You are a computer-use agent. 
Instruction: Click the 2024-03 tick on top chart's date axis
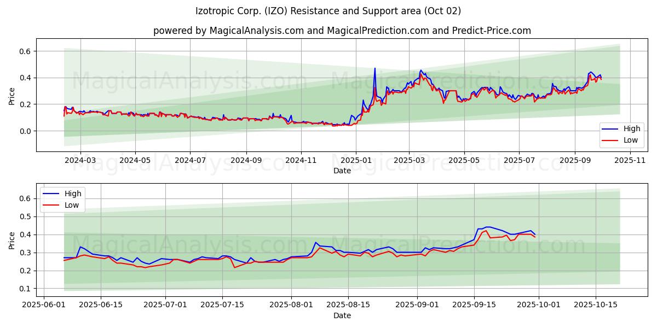80,161
